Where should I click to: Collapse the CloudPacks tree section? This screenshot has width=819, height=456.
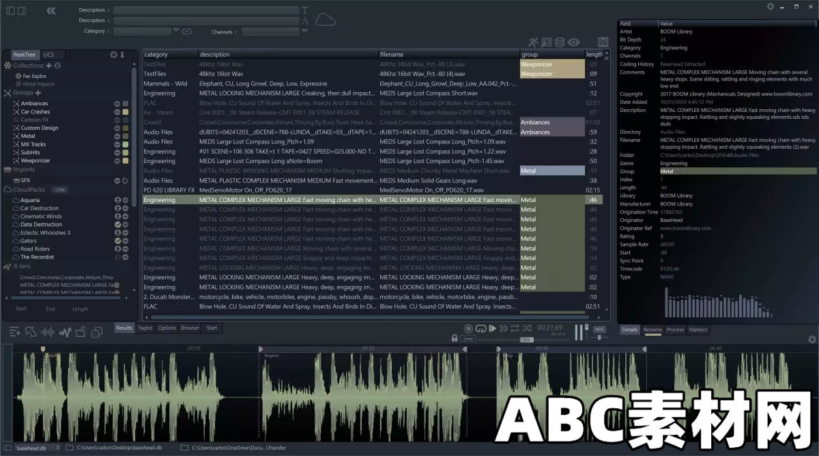(8, 189)
